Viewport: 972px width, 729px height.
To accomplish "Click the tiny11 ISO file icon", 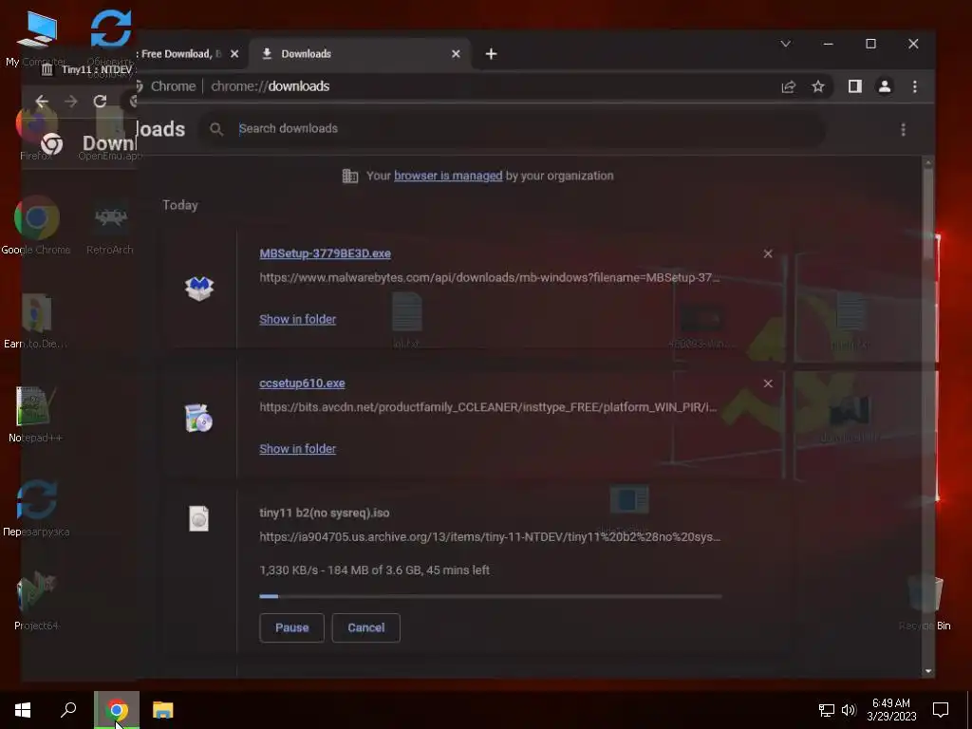I will pyautogui.click(x=199, y=518).
